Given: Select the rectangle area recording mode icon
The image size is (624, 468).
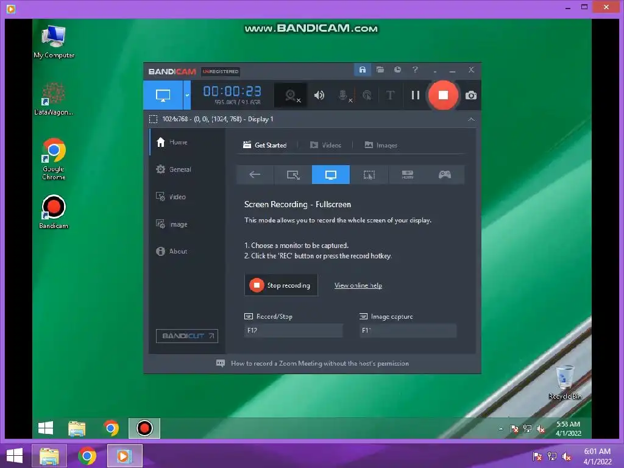Looking at the screenshot, I should (293, 175).
